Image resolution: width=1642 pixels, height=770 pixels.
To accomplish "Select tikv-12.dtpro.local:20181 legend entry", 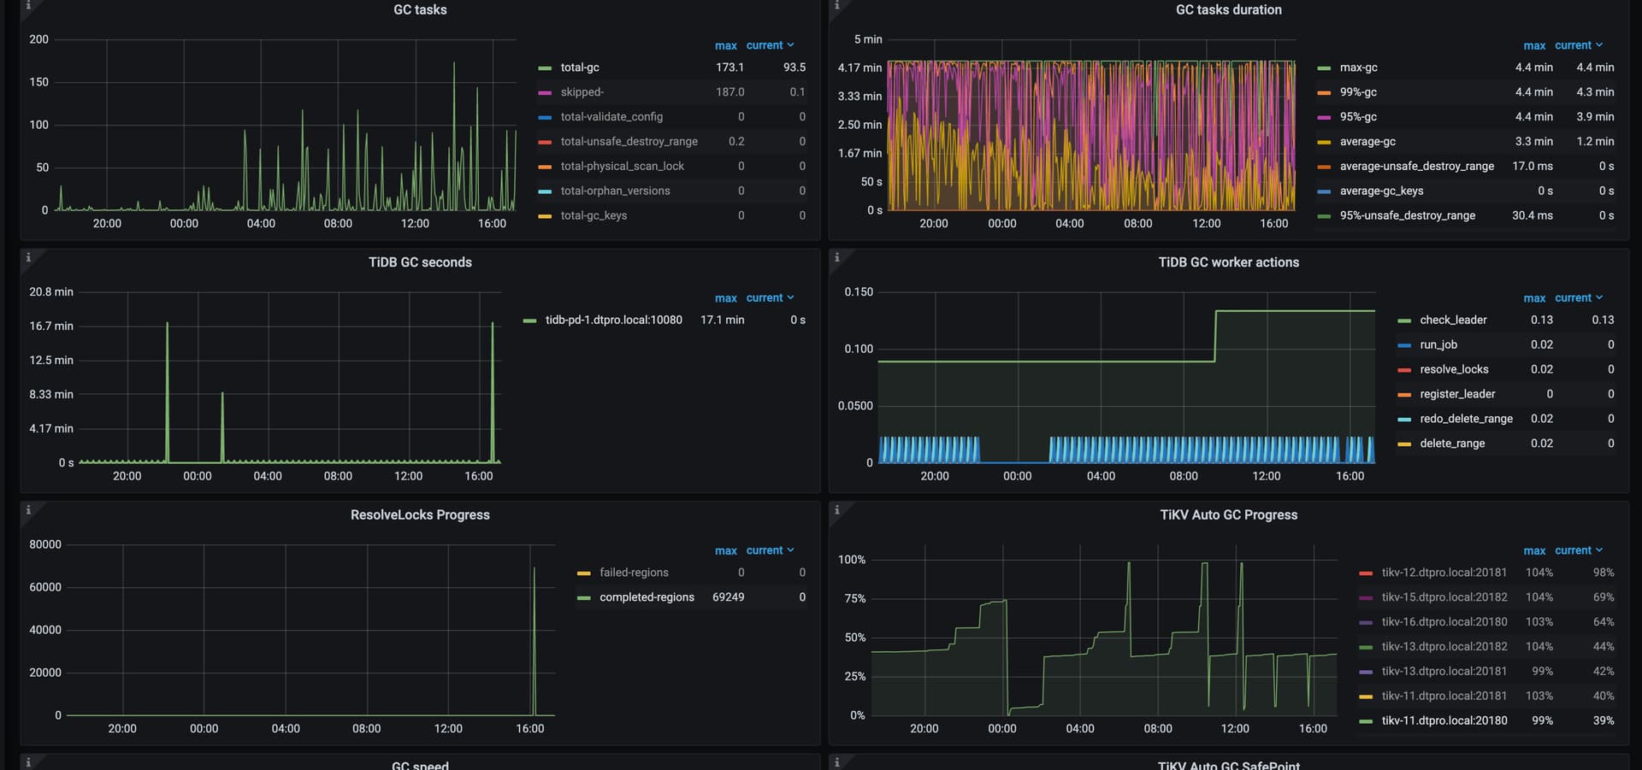I will point(1444,573).
